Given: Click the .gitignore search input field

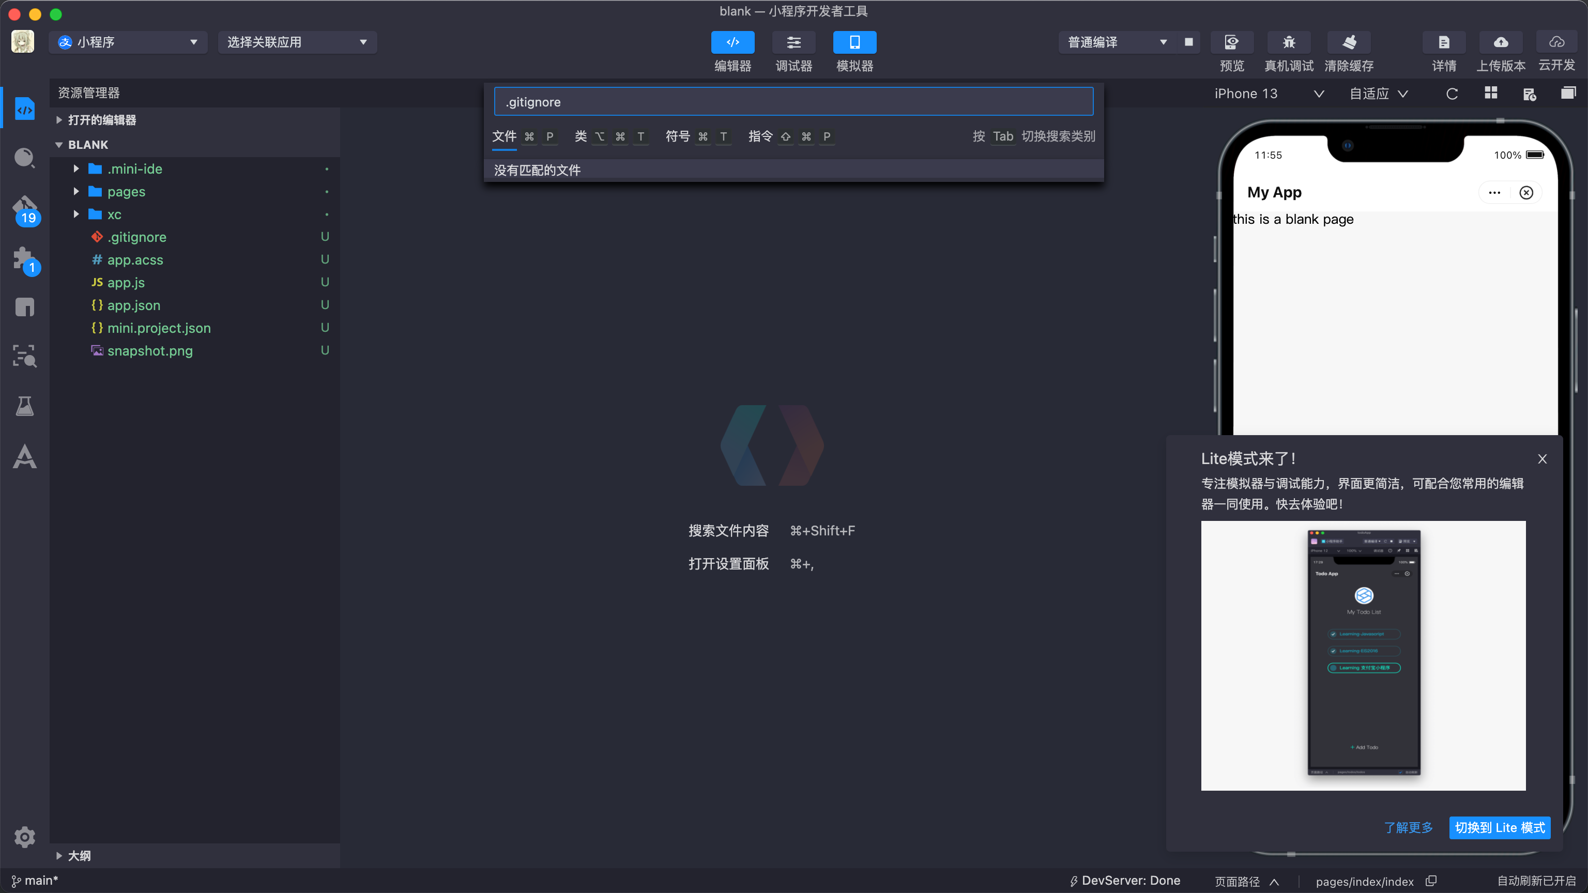Looking at the screenshot, I should pyautogui.click(x=793, y=102).
